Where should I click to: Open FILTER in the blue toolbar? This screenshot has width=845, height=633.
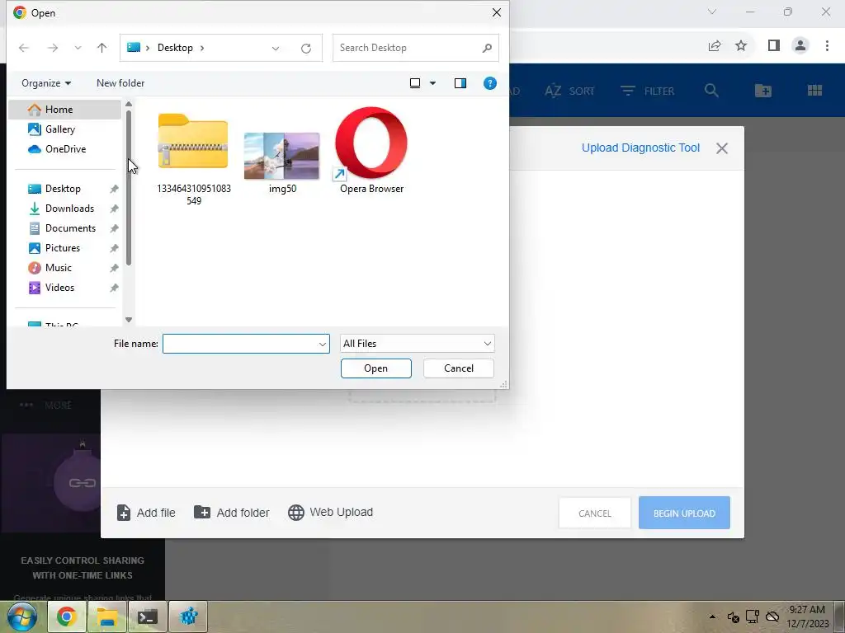(x=647, y=91)
